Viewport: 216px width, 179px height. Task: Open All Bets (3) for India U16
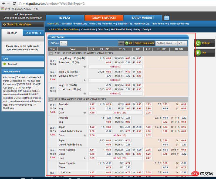click(116, 80)
